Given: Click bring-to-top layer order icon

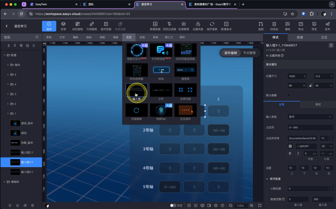Looking at the screenshot, I should tap(9, 46).
